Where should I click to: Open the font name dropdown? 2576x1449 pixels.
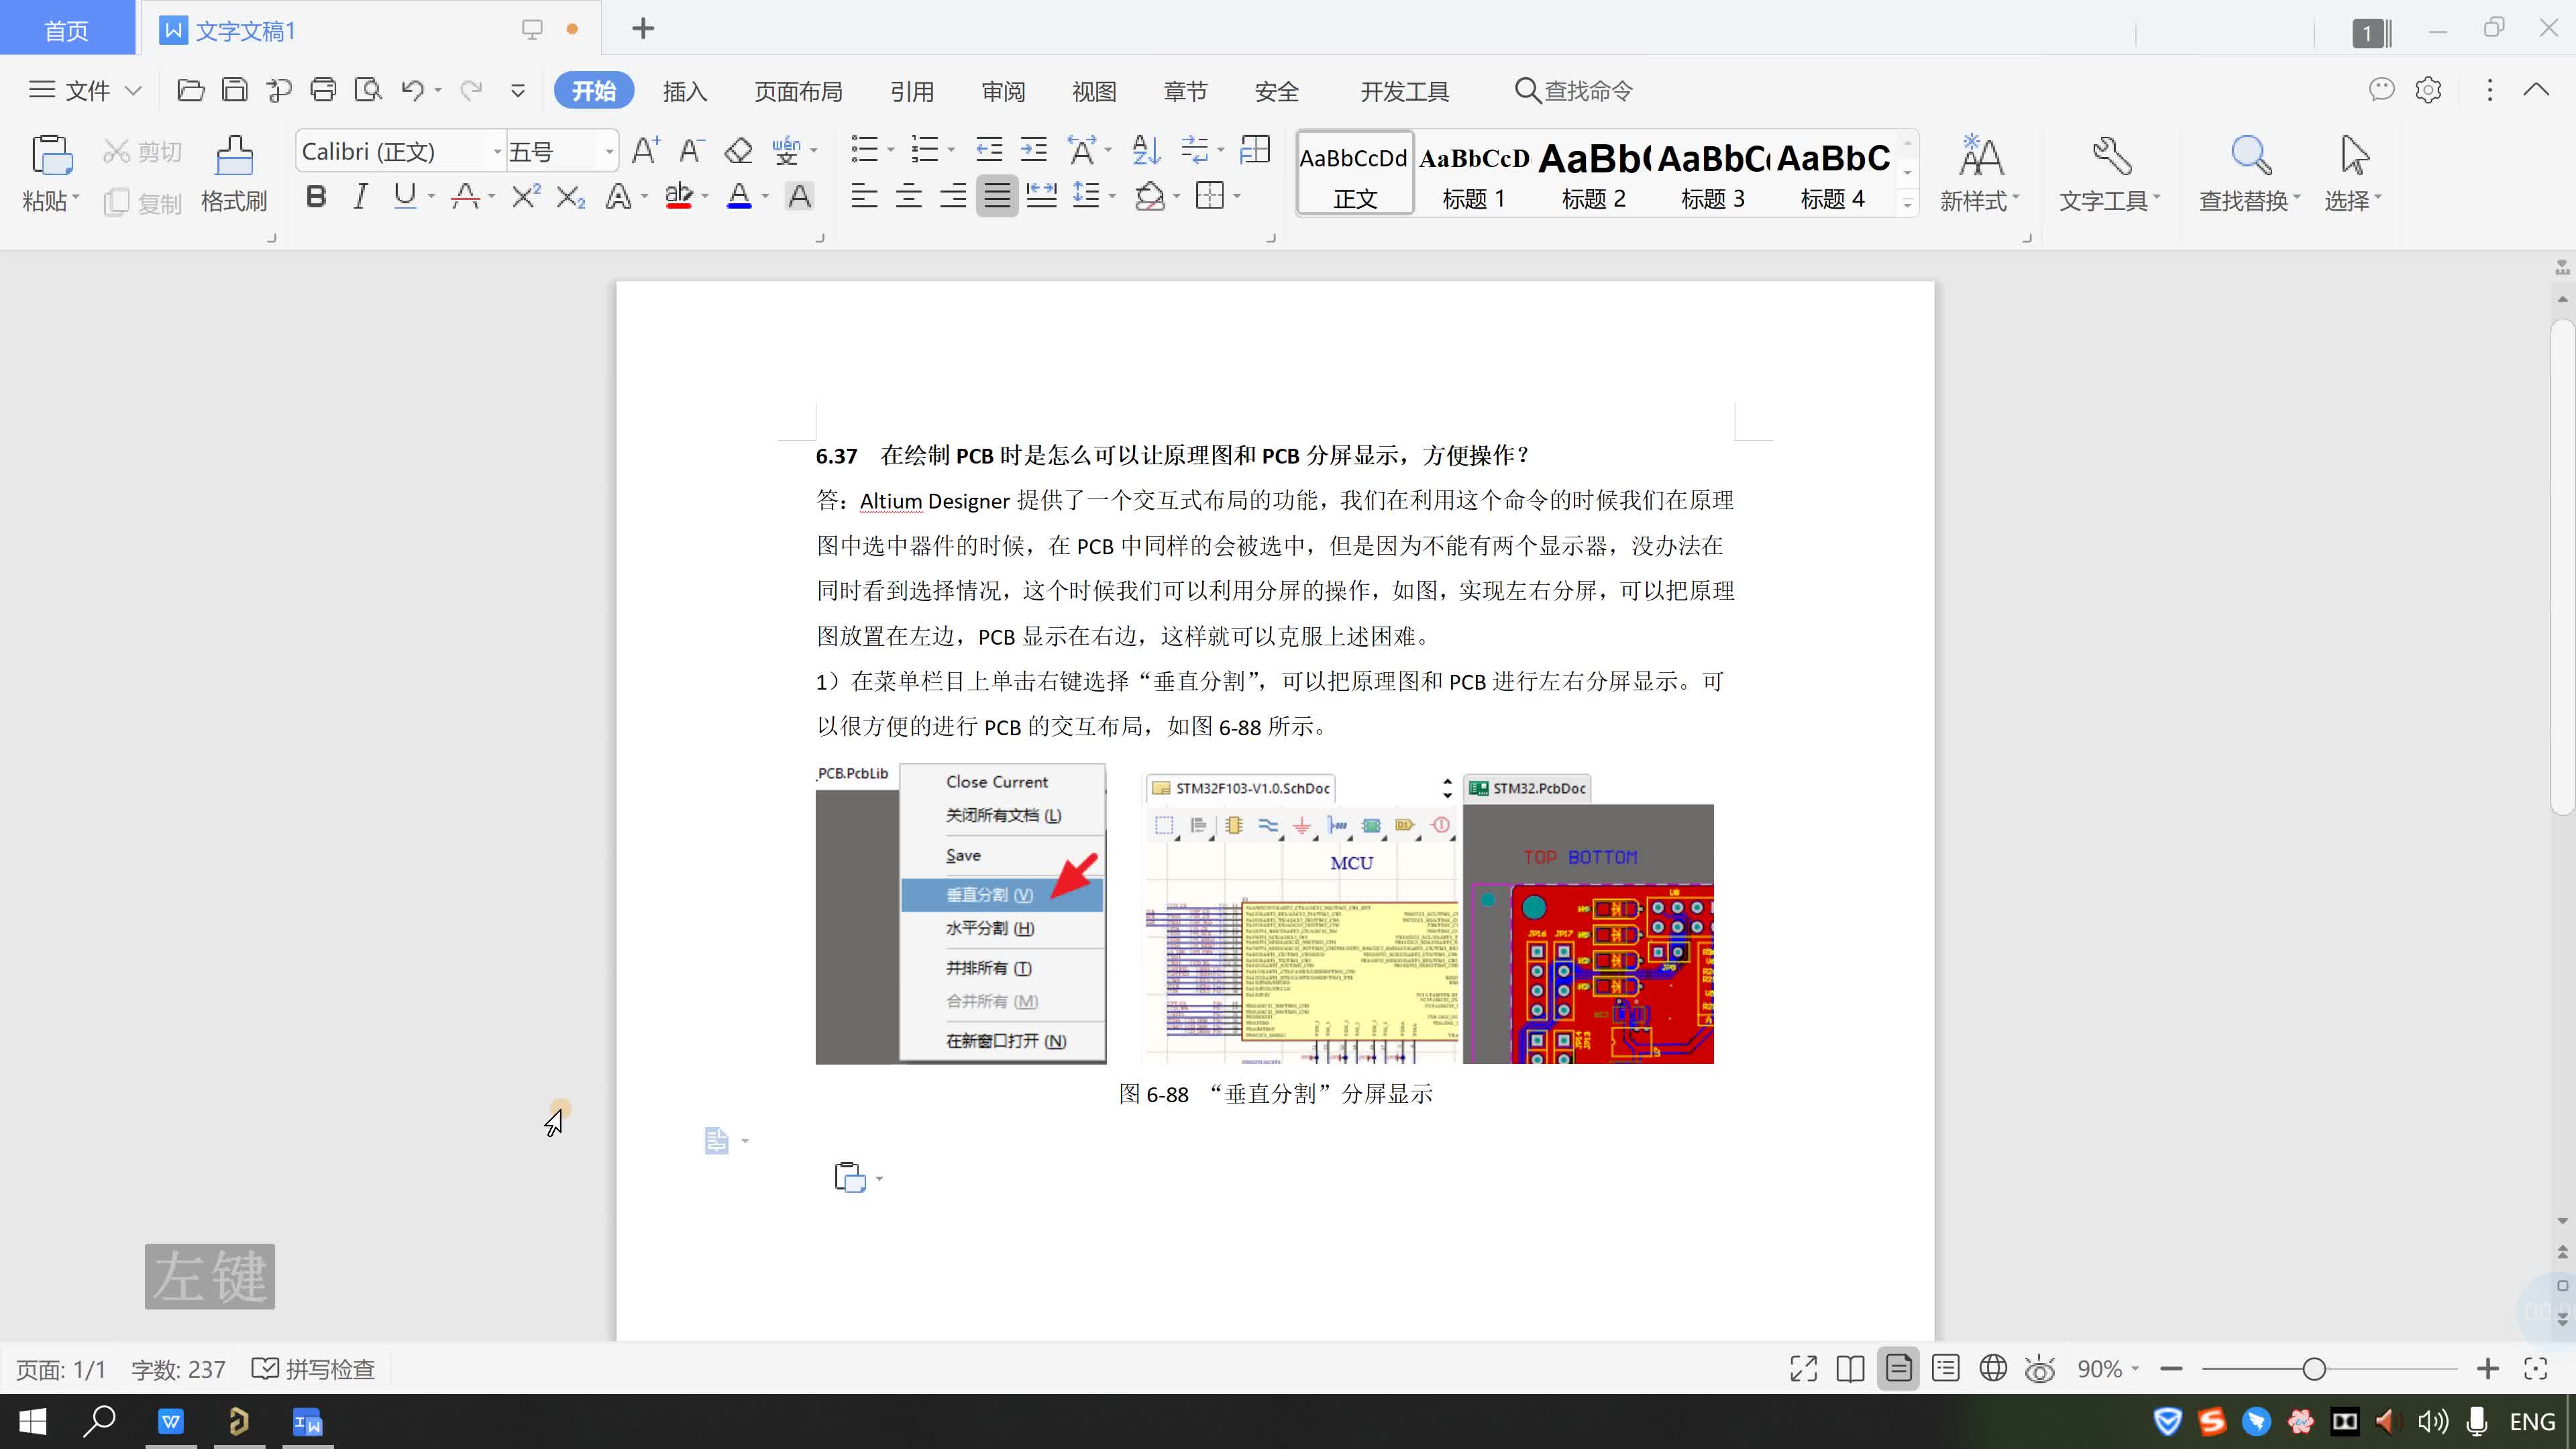[497, 152]
